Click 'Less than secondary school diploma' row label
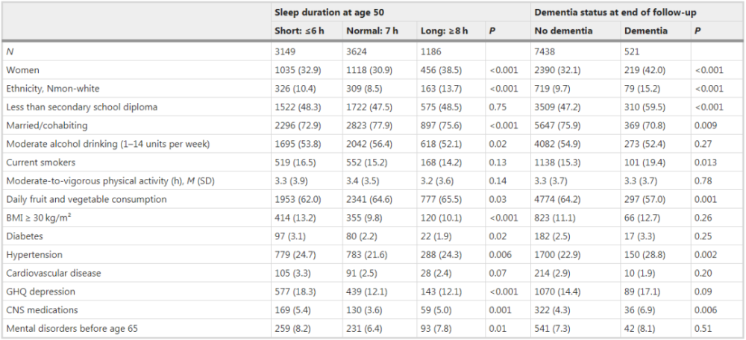 coord(81,107)
